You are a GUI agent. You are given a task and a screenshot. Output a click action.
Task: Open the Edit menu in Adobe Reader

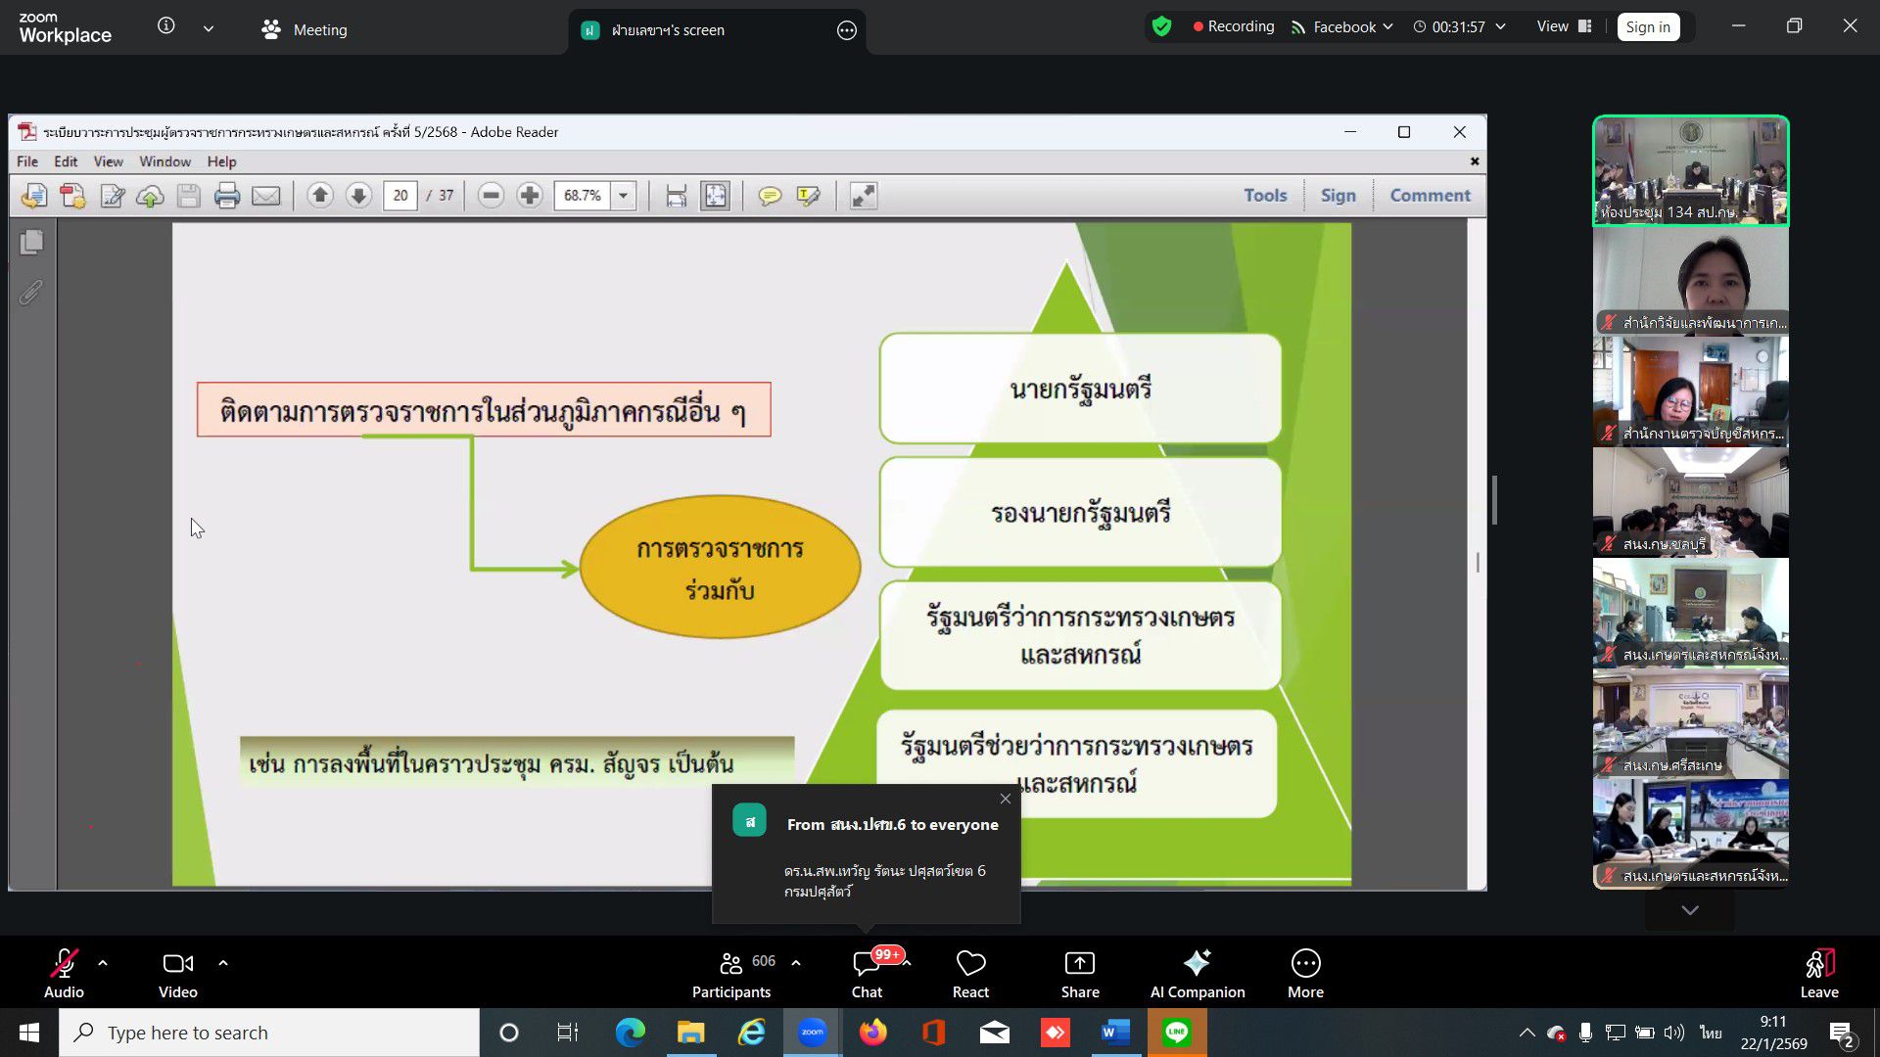pyautogui.click(x=66, y=161)
